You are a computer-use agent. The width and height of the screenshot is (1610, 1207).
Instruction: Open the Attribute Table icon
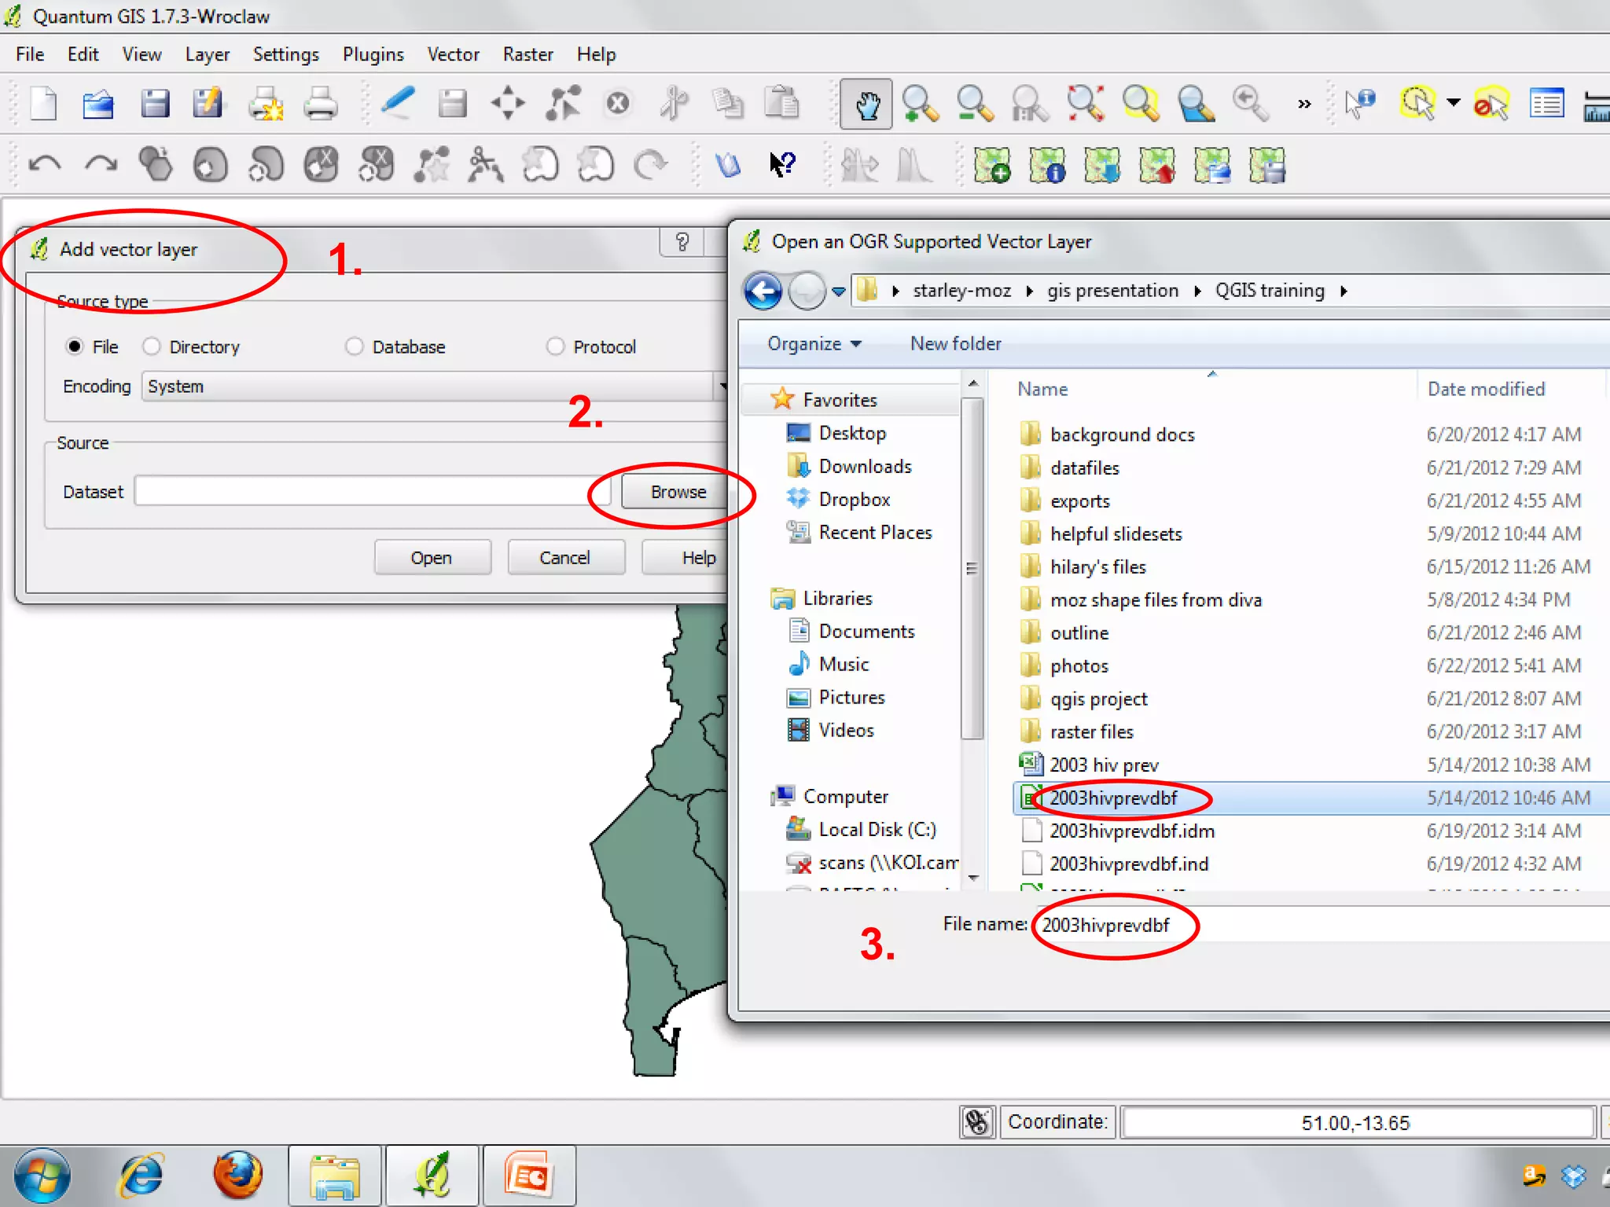click(1546, 104)
